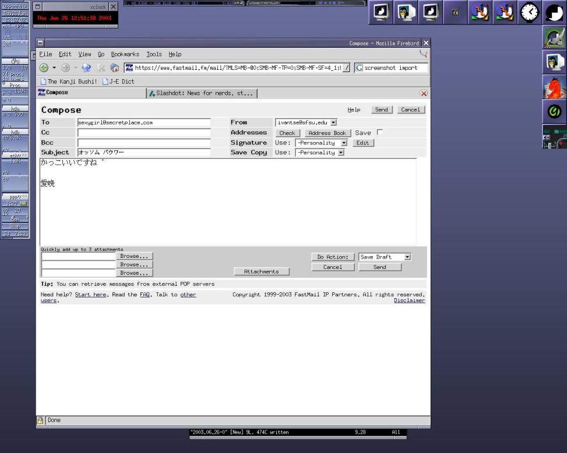Click Send button next to top Help link
This screenshot has height=453, width=567.
point(382,109)
